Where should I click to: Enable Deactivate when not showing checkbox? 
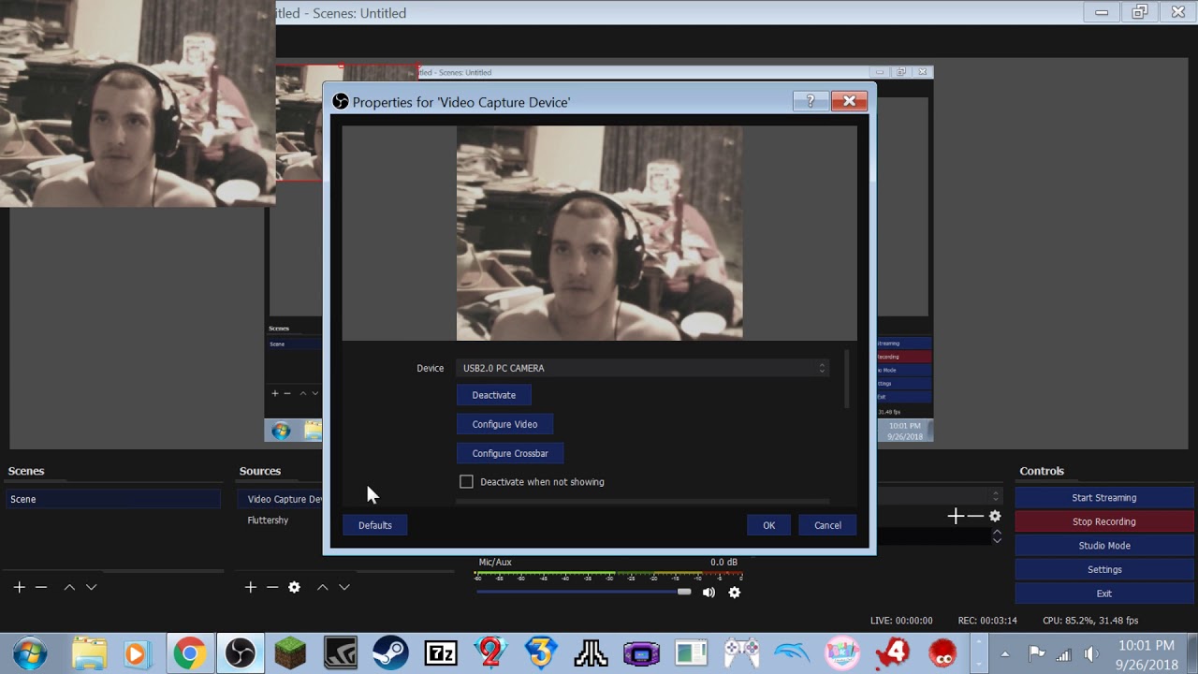466,481
